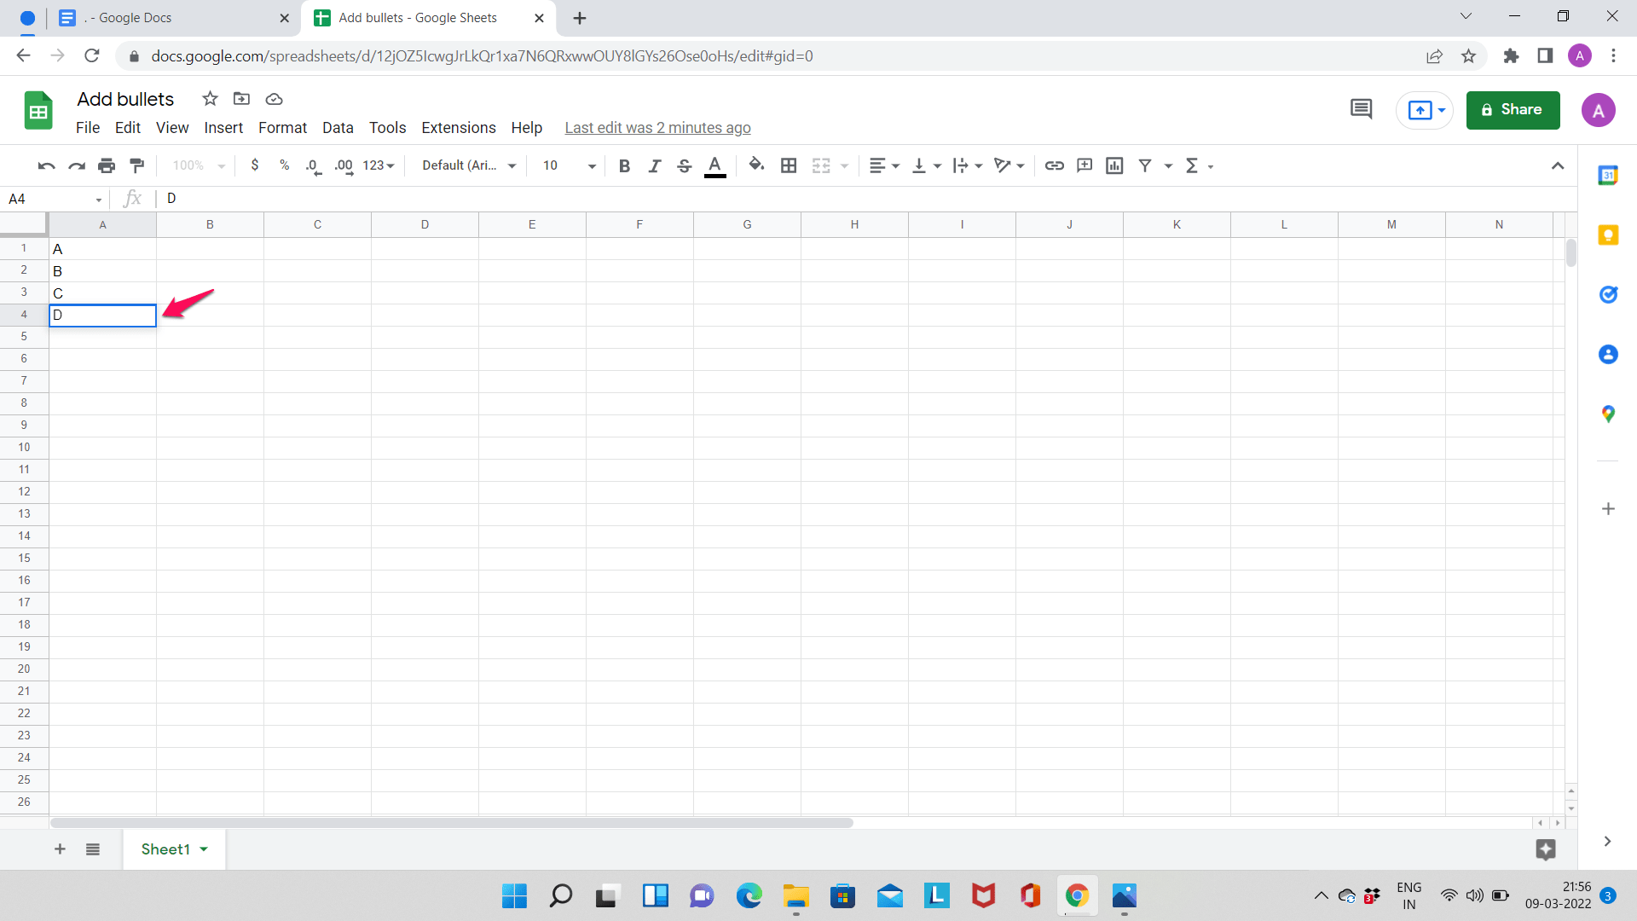Open the Insert menu
1637x921 pixels.
click(x=222, y=127)
